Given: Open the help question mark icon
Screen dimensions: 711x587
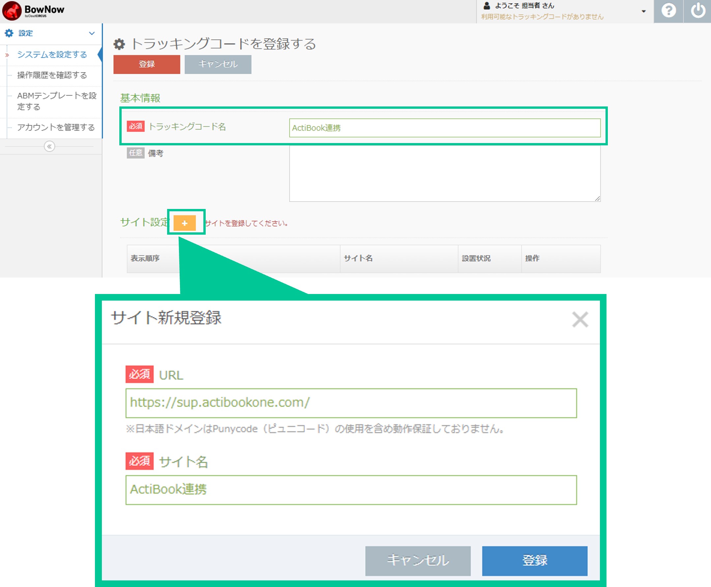Looking at the screenshot, I should pyautogui.click(x=668, y=11).
